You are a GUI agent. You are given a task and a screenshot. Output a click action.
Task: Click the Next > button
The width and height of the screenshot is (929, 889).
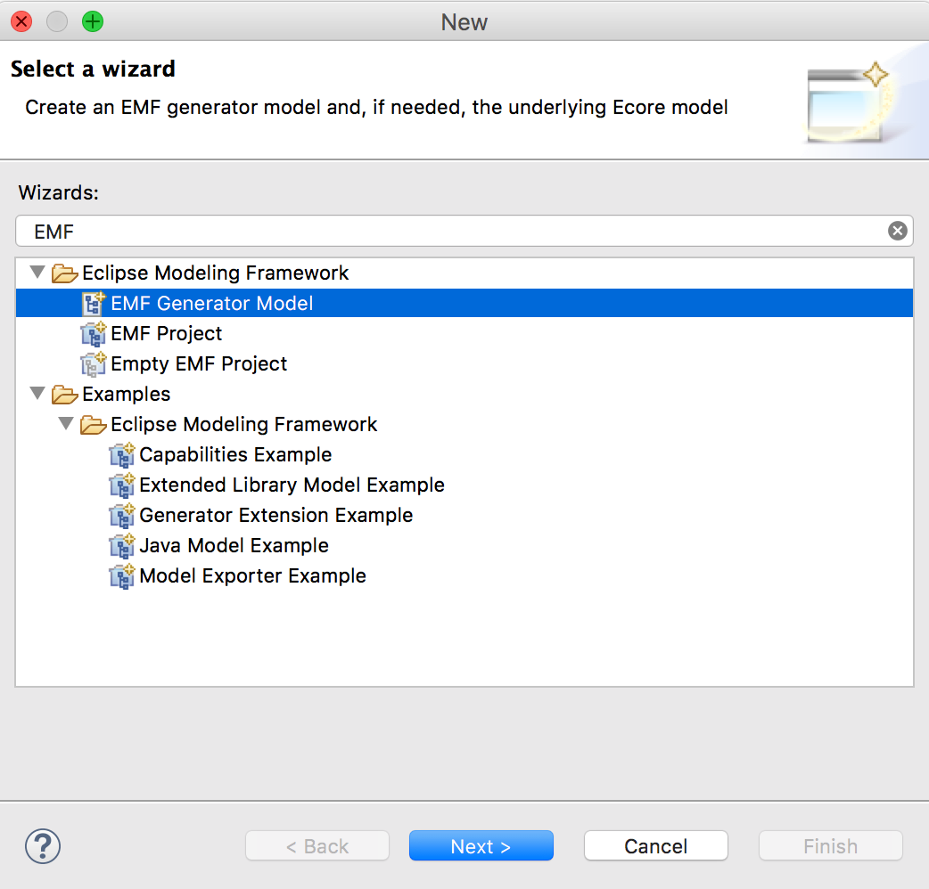click(481, 845)
